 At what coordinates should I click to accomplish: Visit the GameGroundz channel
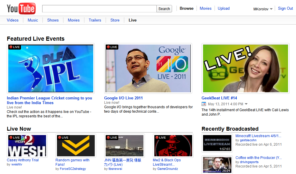pyautogui.click(x=168, y=169)
